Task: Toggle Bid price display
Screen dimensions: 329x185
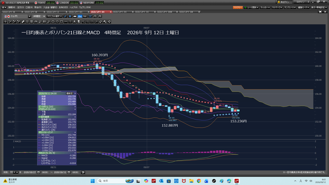Action: (80, 16)
